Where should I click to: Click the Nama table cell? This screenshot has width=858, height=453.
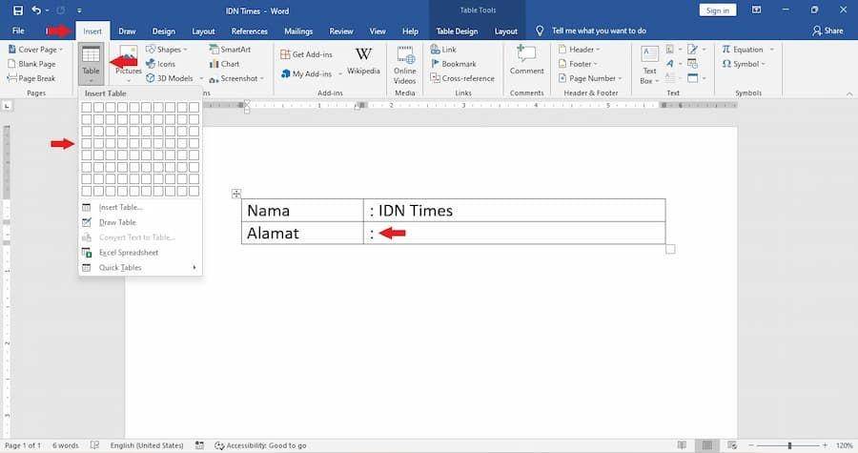tap(302, 210)
